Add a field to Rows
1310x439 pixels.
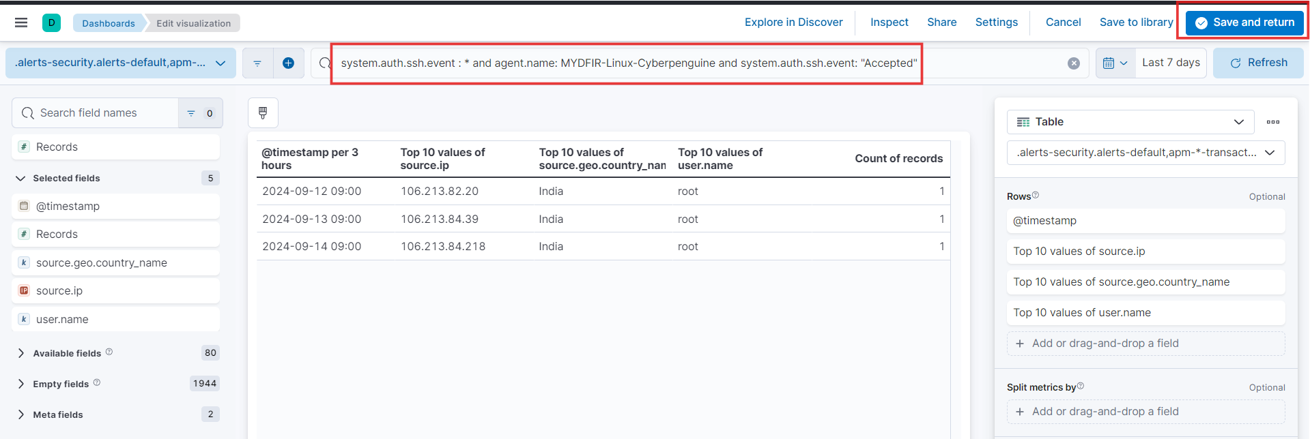[1145, 344]
